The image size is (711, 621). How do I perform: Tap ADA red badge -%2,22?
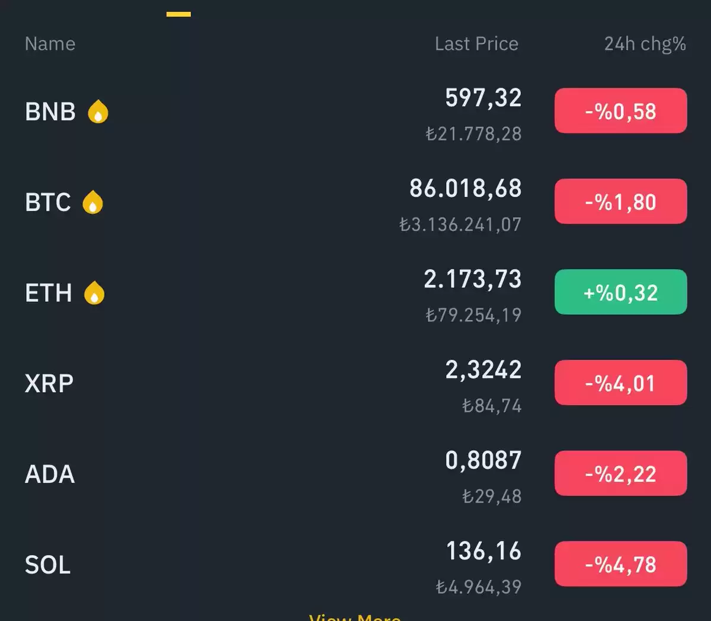620,474
